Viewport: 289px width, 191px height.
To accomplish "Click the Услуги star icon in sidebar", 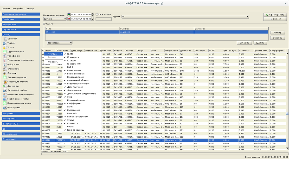I will pos(5,47).
